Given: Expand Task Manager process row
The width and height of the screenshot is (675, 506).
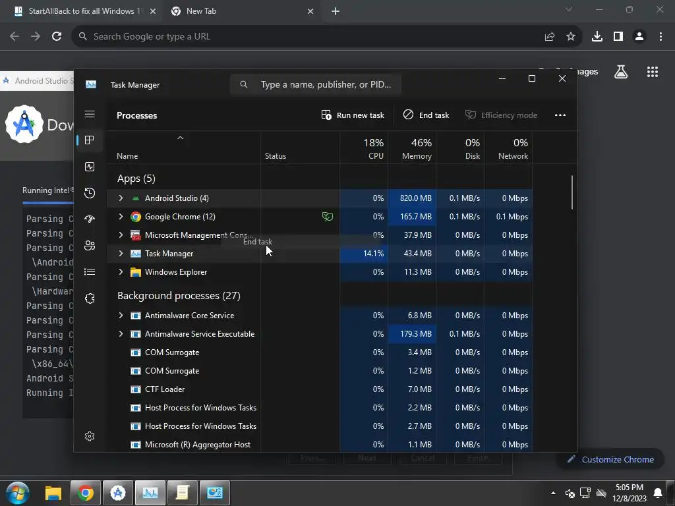Looking at the screenshot, I should pyautogui.click(x=121, y=254).
